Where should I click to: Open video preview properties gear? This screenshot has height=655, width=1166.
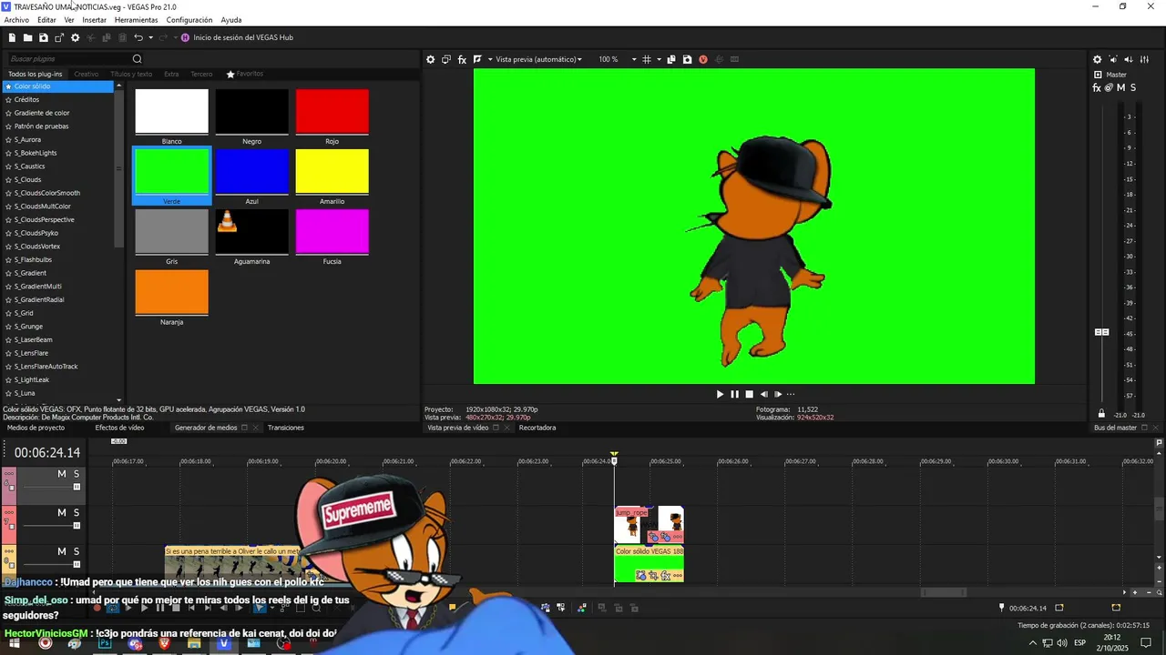431,59
